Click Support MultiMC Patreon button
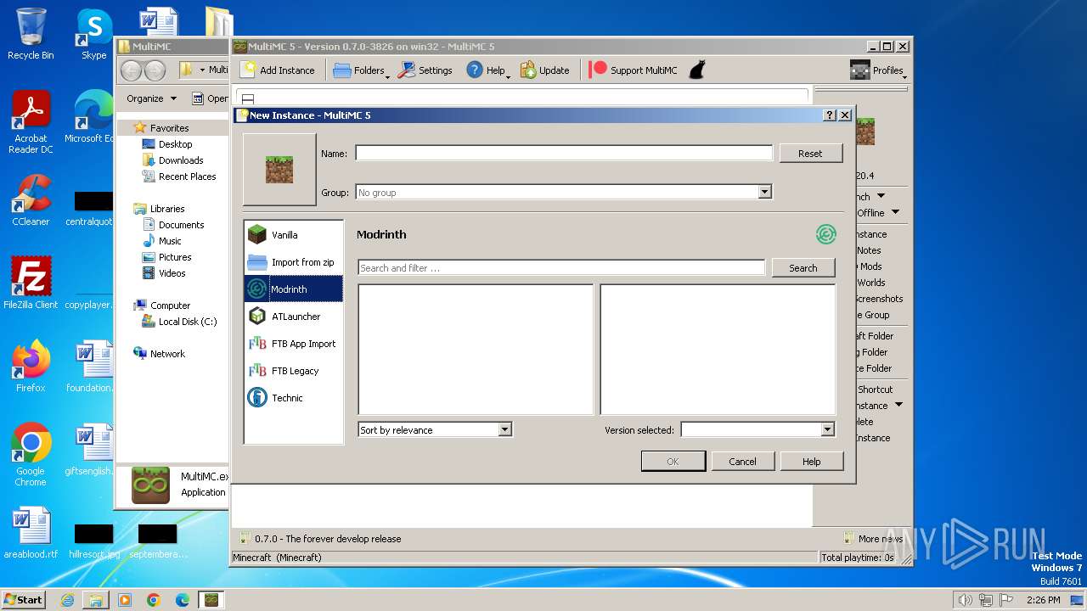 (634, 70)
